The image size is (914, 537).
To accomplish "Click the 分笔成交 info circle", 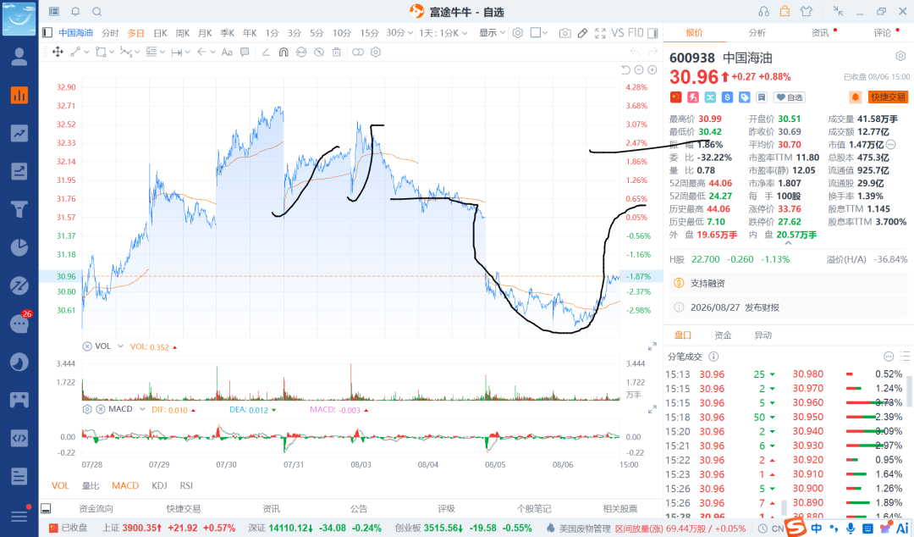I will point(713,357).
